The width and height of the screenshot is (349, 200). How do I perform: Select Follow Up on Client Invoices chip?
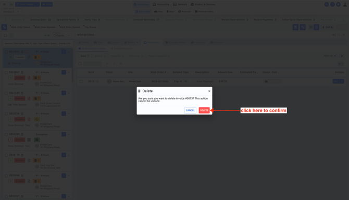tap(298, 20)
